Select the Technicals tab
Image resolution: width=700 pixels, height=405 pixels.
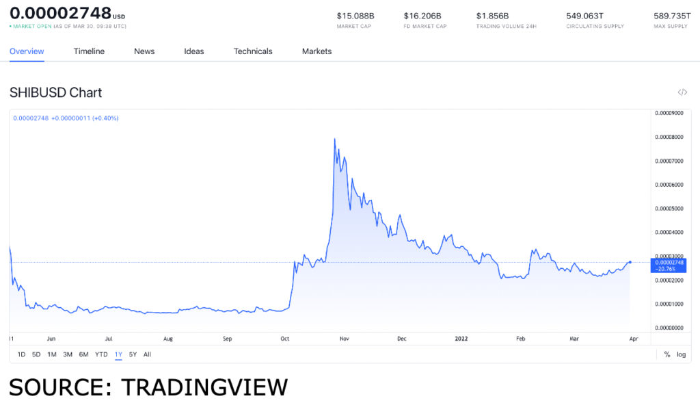[253, 51]
